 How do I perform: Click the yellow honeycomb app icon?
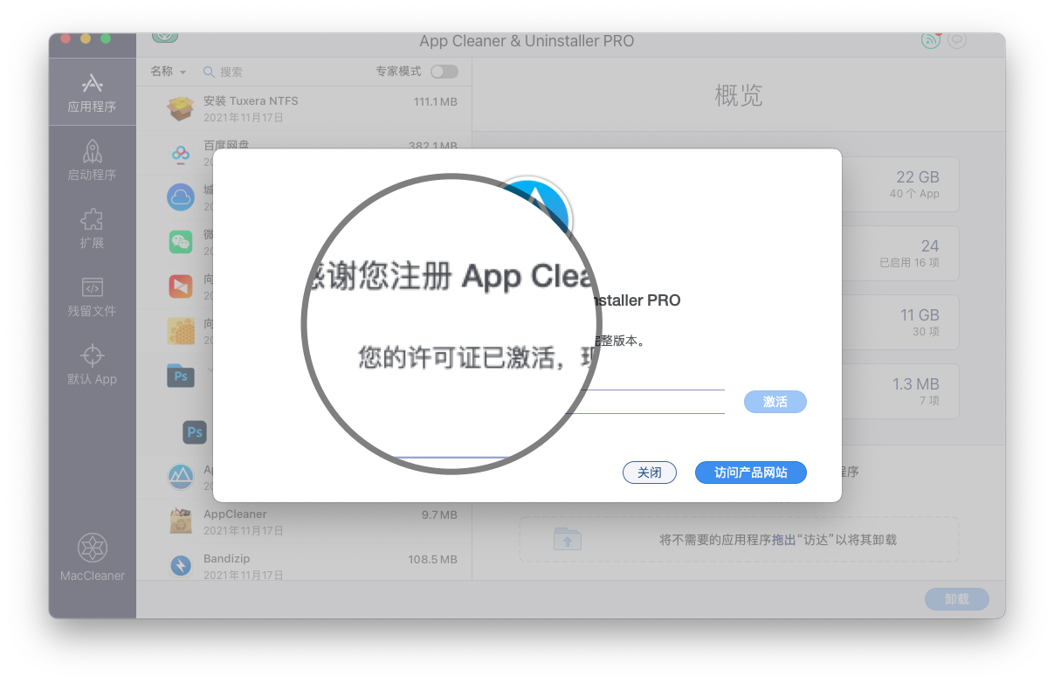(x=181, y=330)
